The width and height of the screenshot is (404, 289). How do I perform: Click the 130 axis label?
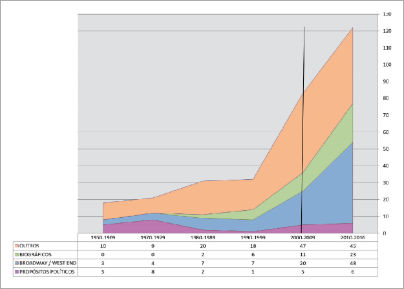388,14
